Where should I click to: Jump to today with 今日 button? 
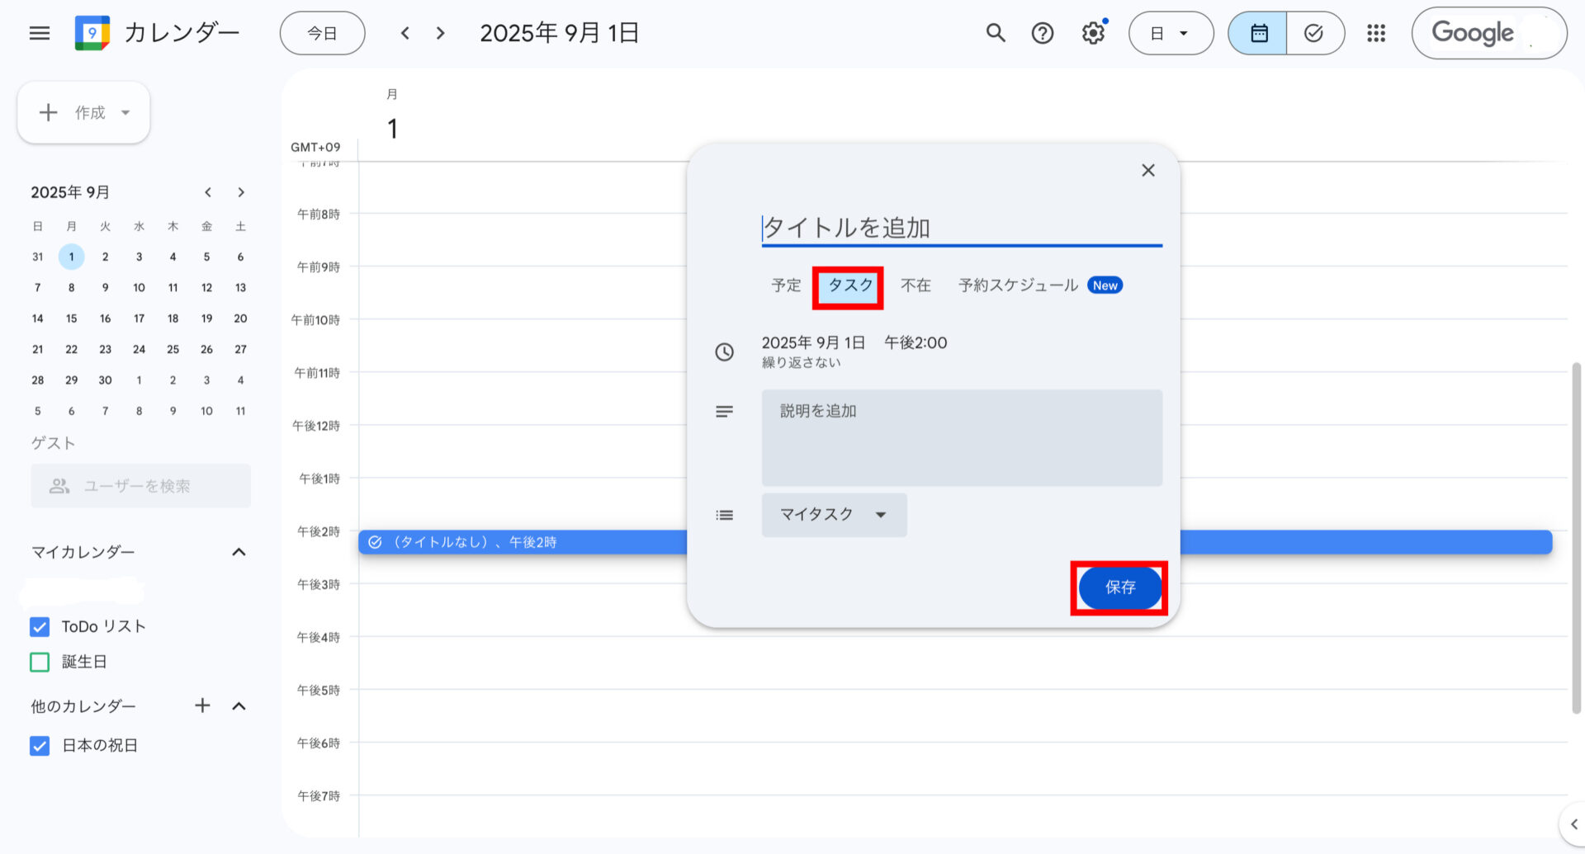[322, 33]
